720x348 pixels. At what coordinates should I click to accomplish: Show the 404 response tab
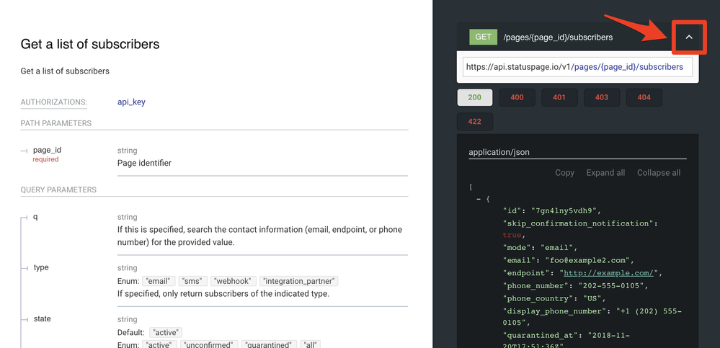(644, 97)
